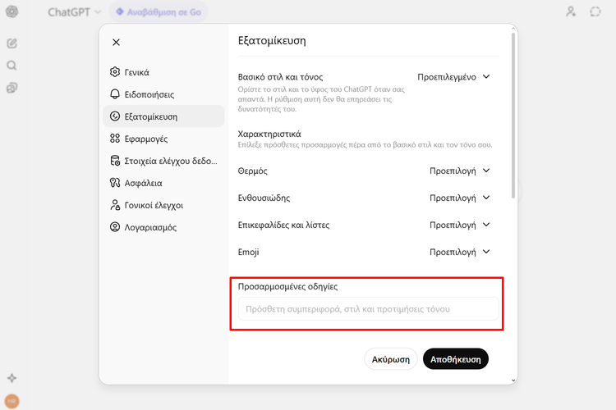Open the Θερμός dropdown
The height and width of the screenshot is (410, 616).
click(460, 171)
